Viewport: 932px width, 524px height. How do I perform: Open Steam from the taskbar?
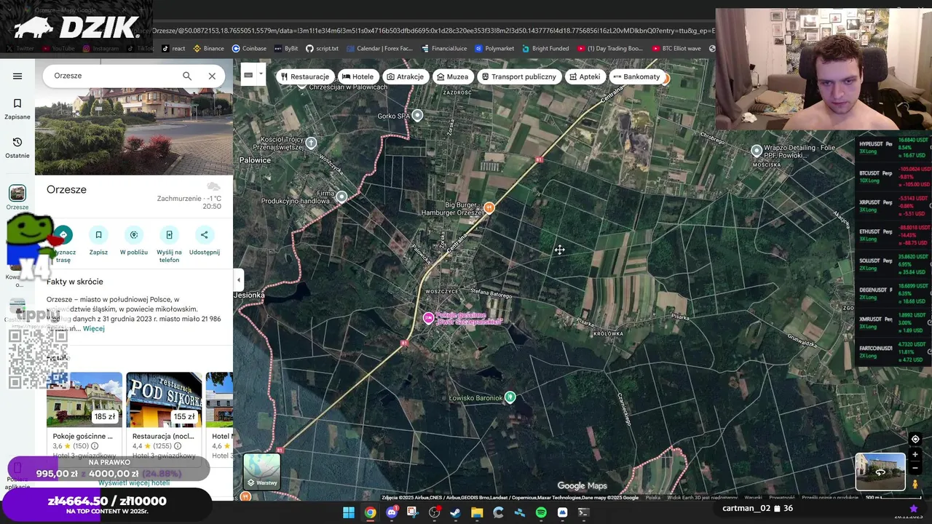click(x=456, y=512)
